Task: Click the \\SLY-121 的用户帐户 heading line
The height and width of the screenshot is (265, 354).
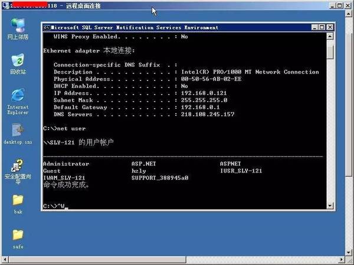Action: [x=78, y=143]
